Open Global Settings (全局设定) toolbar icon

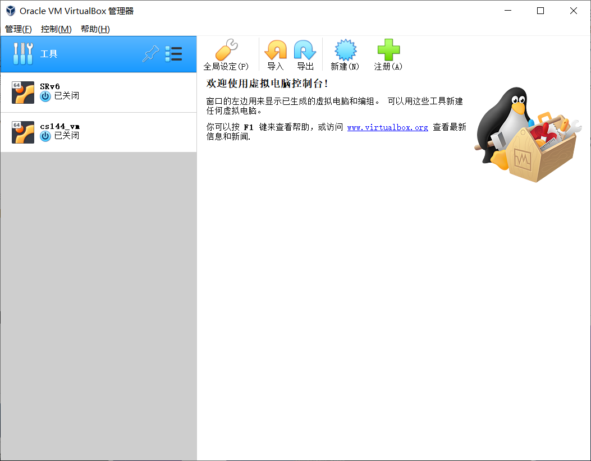226,50
